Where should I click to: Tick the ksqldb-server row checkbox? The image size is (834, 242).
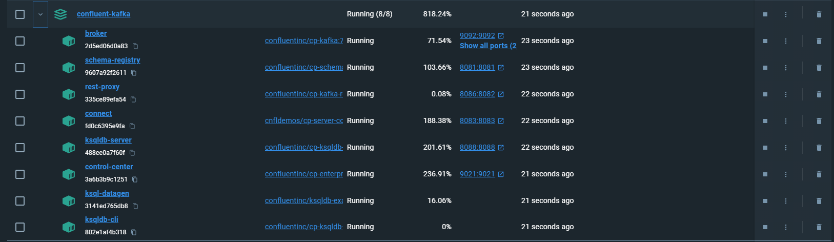click(x=20, y=148)
